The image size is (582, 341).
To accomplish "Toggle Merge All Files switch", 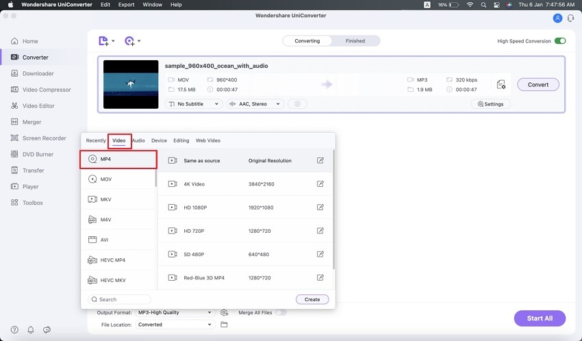I will 281,312.
